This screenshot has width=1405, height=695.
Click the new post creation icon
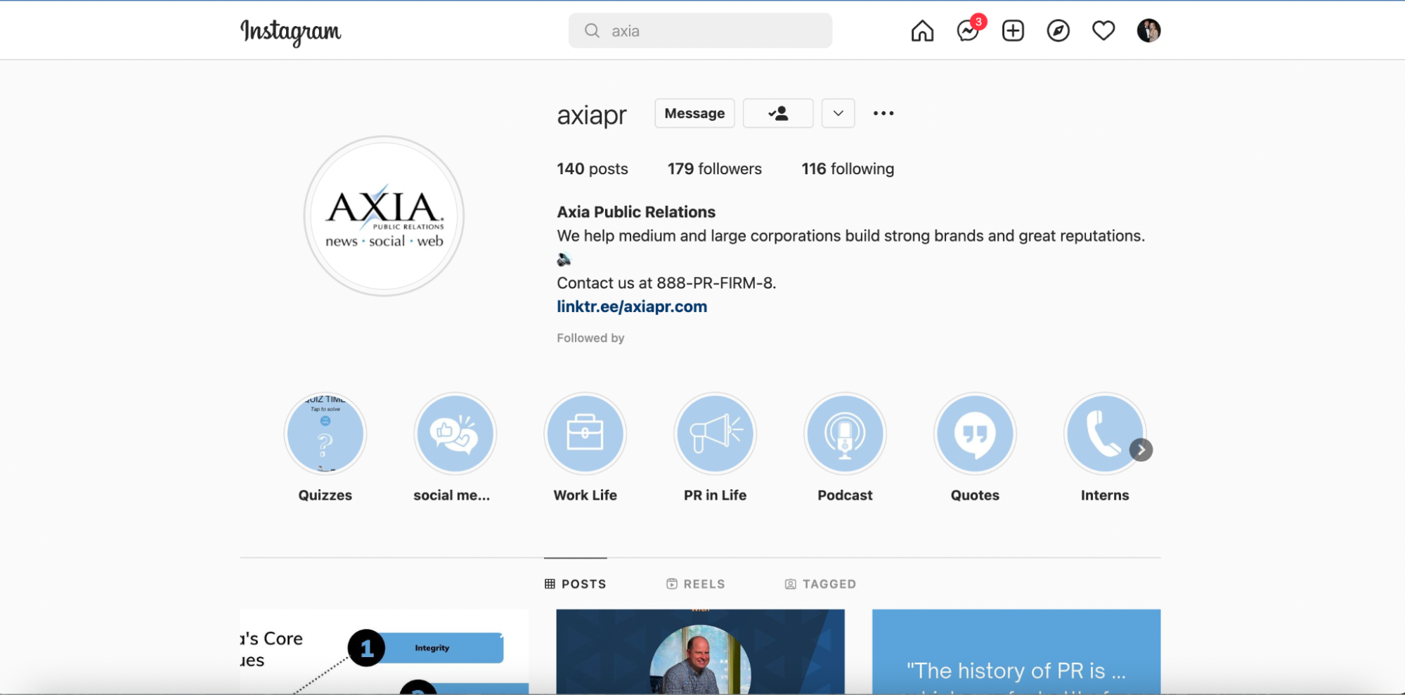click(x=1012, y=30)
